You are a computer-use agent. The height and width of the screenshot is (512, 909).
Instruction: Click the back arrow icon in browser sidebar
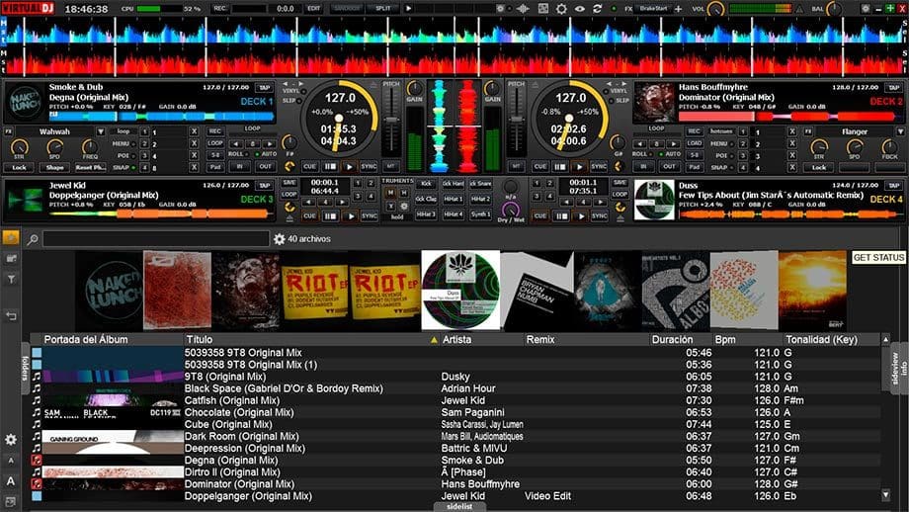[x=11, y=316]
